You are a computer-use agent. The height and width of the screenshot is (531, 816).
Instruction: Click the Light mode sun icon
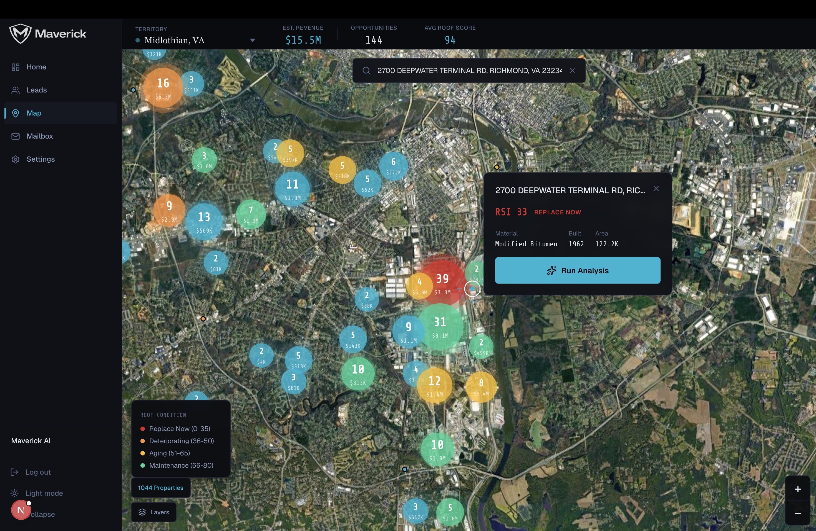14,493
